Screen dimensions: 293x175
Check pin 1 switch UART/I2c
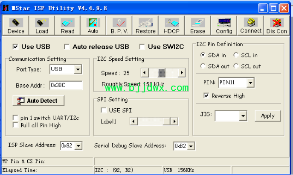coord(15,118)
